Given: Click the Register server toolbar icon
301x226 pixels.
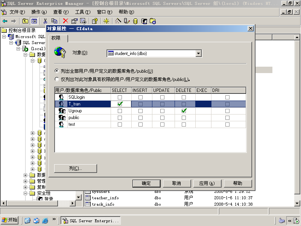Looking at the screenshot, I should pyautogui.click(x=127, y=21).
